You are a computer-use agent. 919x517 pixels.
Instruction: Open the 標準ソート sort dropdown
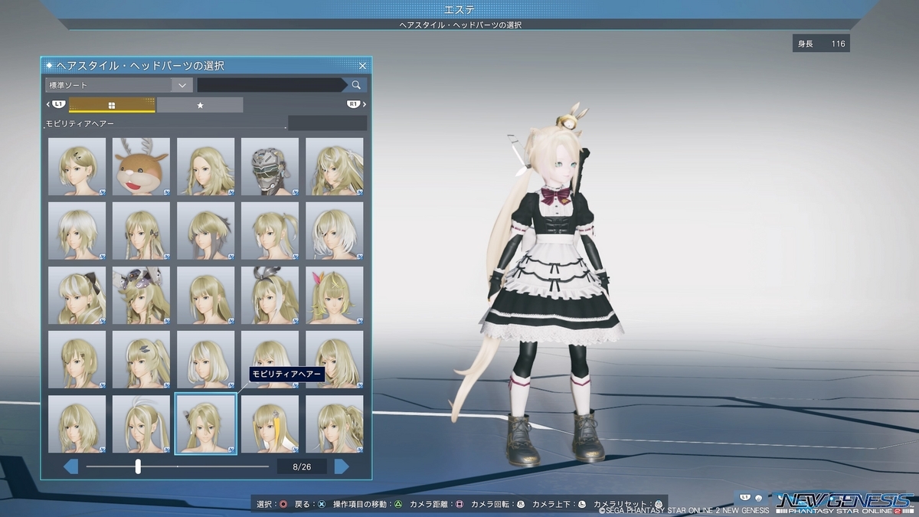click(118, 85)
